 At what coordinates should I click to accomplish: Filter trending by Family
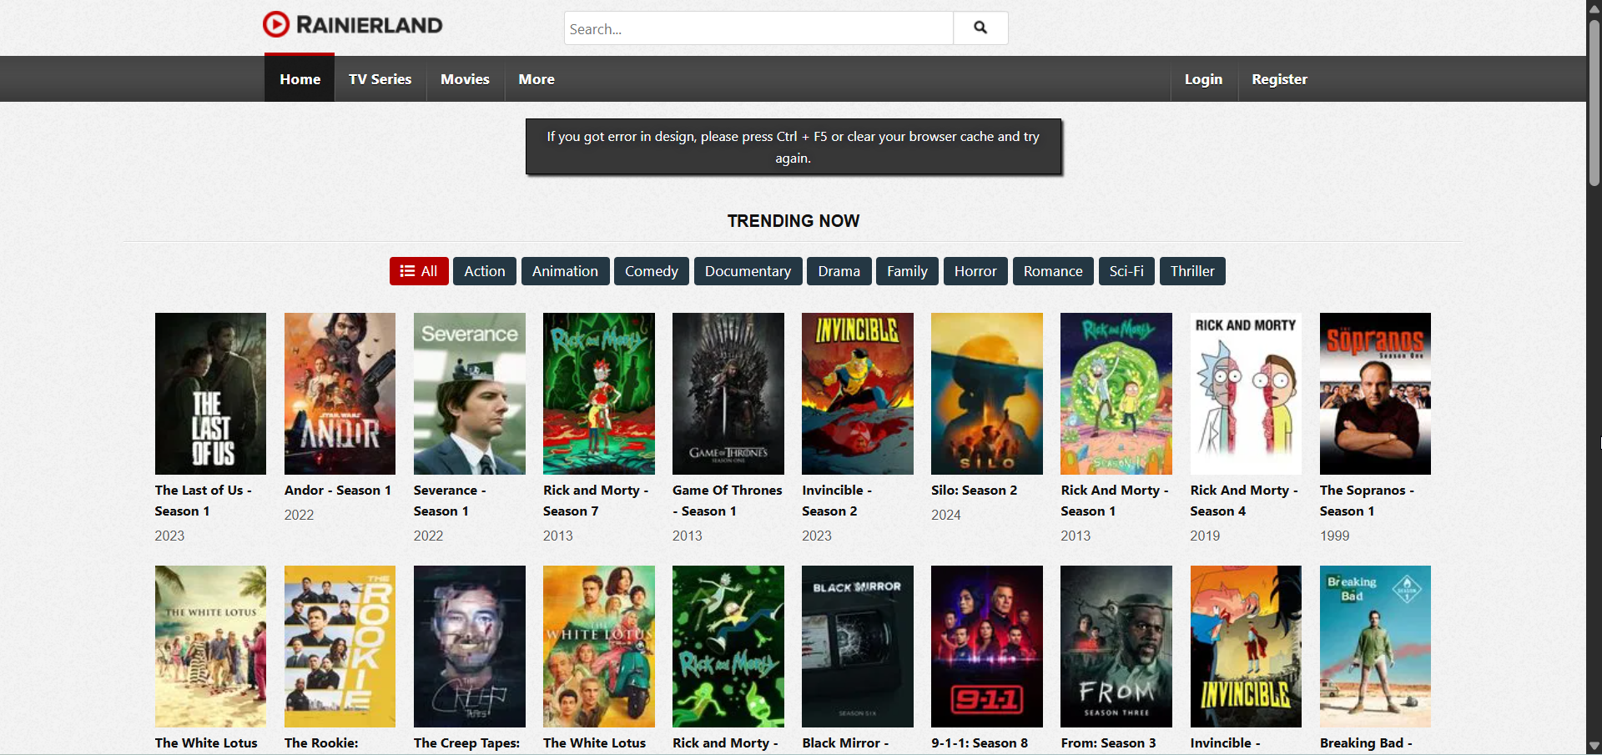(x=907, y=271)
